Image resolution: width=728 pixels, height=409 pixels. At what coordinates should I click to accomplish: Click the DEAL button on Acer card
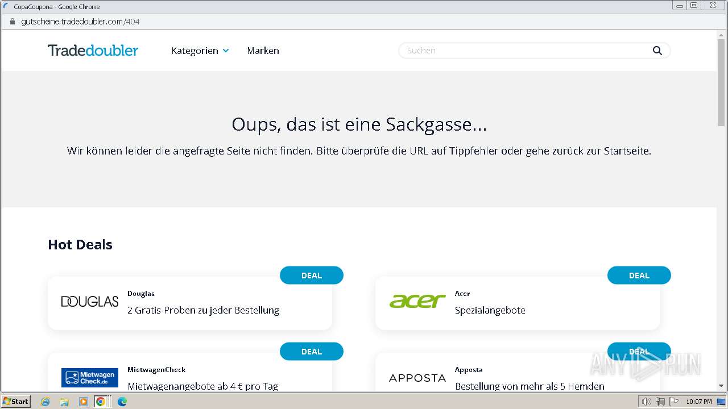pos(639,275)
